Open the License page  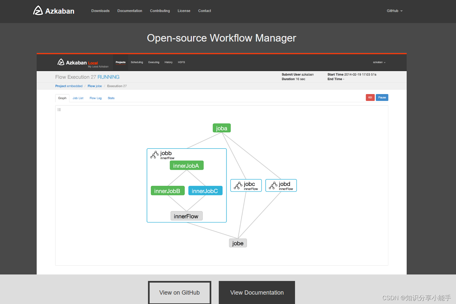click(184, 11)
